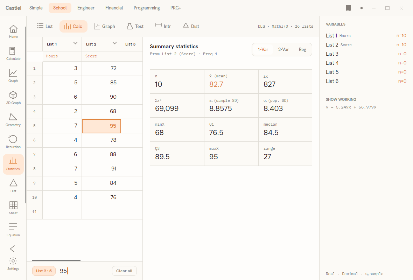The image size is (413, 280).
Task: Click the sidebar vertical scrollbar
Action: coord(25,115)
